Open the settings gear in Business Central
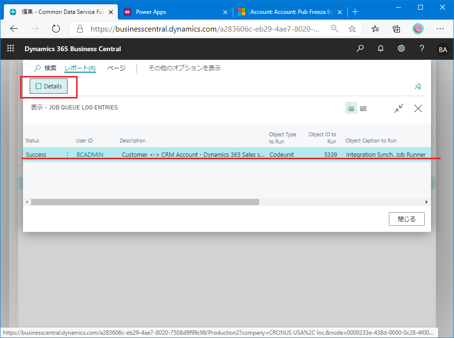 click(401, 48)
